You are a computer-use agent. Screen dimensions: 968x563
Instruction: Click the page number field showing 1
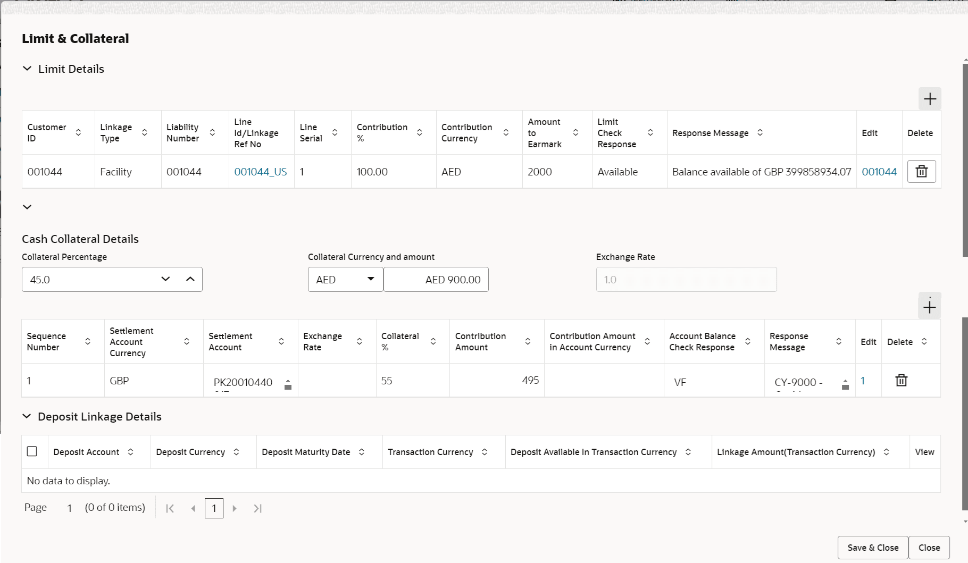point(214,508)
